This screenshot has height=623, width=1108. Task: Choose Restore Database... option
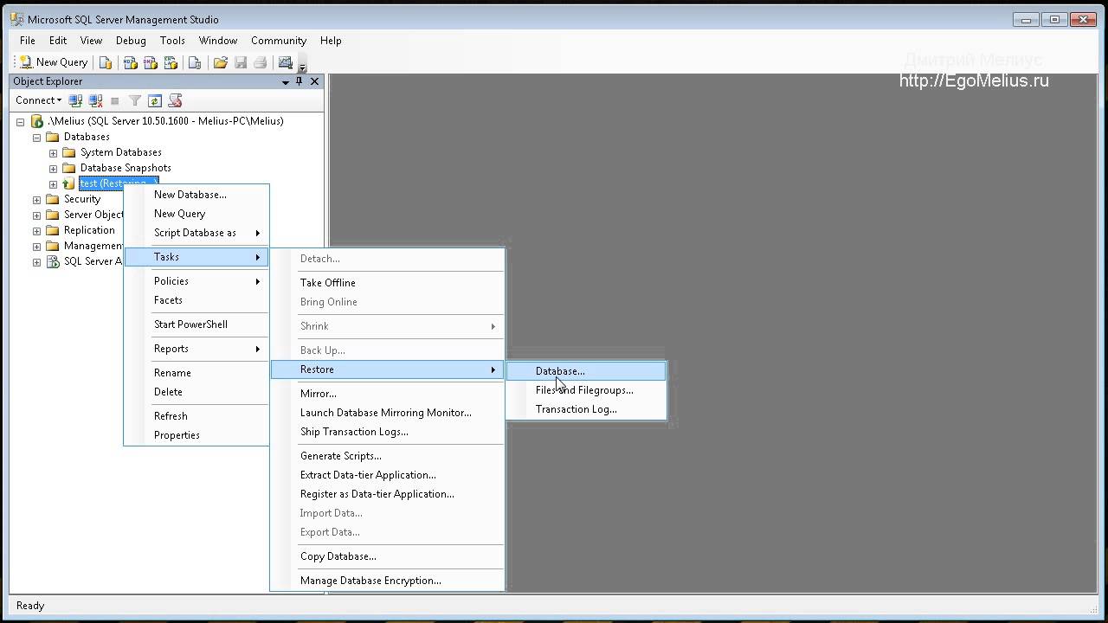coord(586,371)
